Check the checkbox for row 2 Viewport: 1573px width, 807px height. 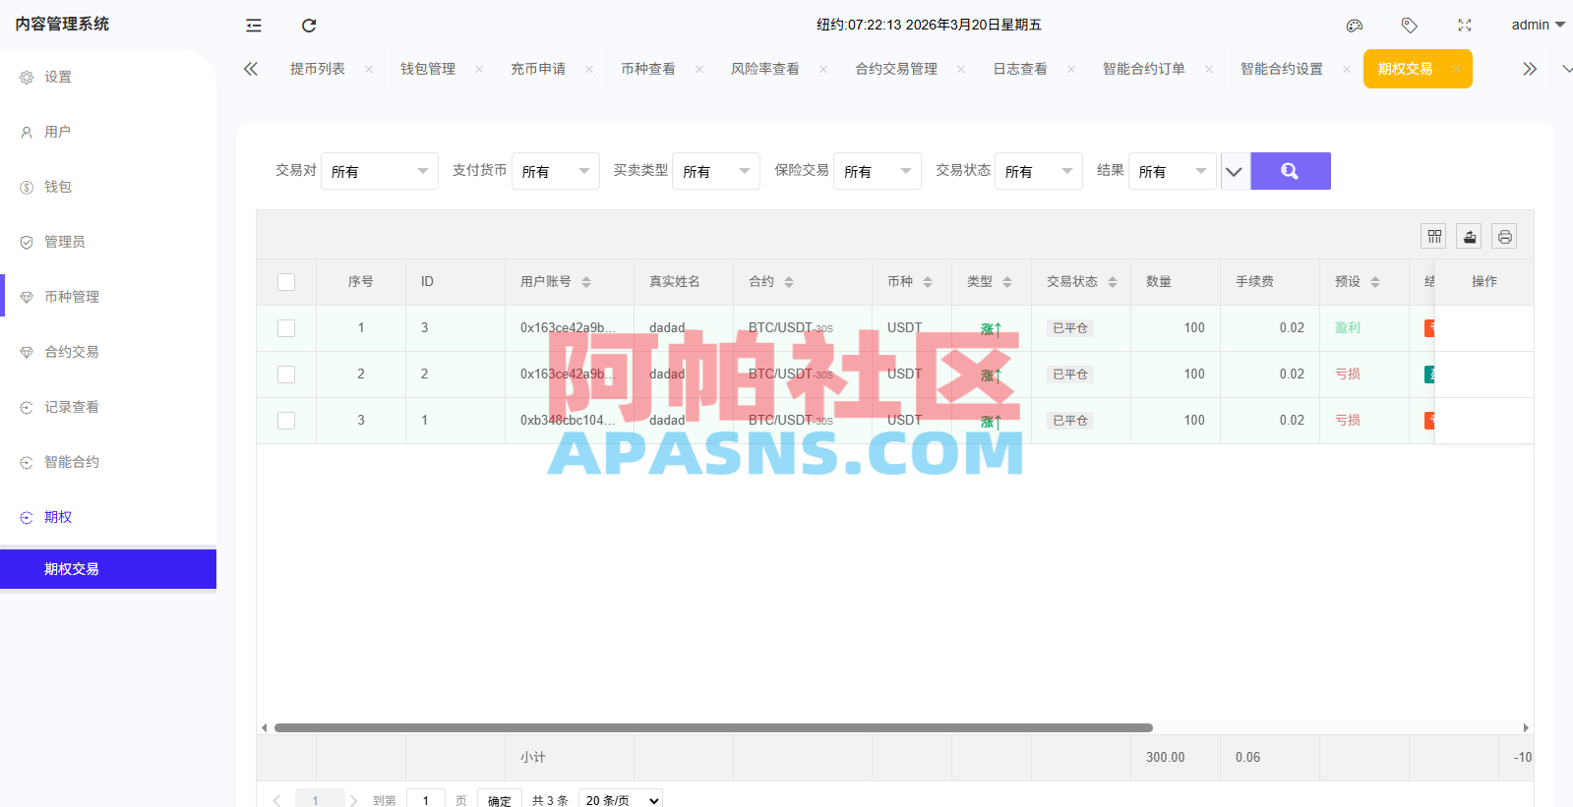286,375
